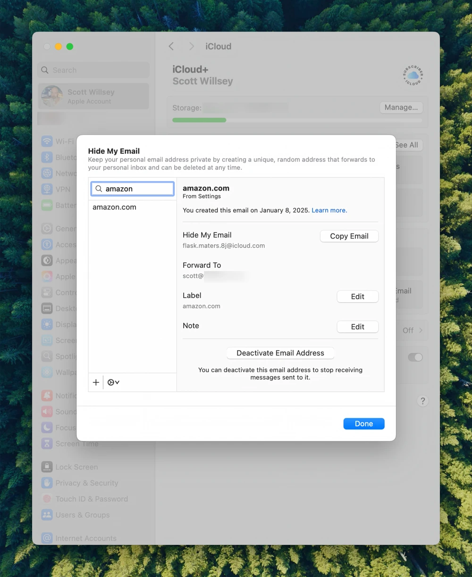
Task: Click the Sound speaker icon in sidebar
Action: coord(47,412)
